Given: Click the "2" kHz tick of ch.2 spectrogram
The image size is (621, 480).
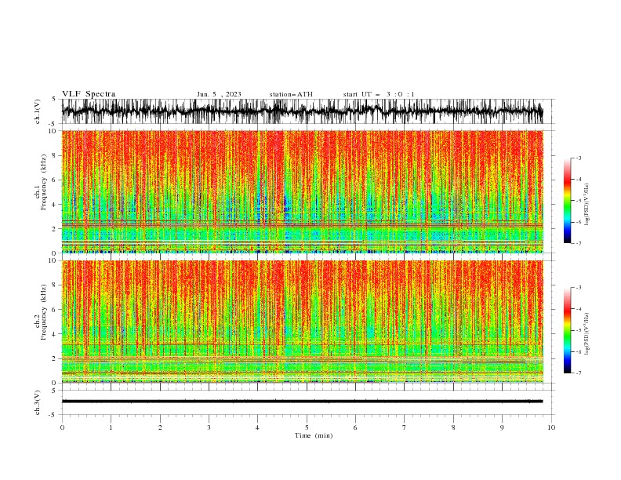Looking at the screenshot, I should 55,358.
